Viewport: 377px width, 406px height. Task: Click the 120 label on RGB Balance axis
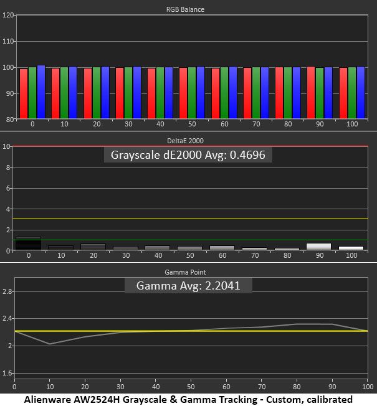(x=7, y=15)
